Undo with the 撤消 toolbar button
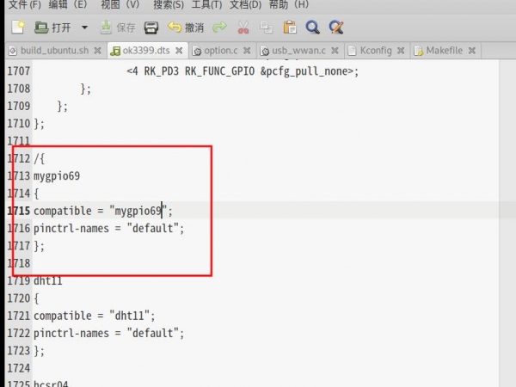 (186, 28)
